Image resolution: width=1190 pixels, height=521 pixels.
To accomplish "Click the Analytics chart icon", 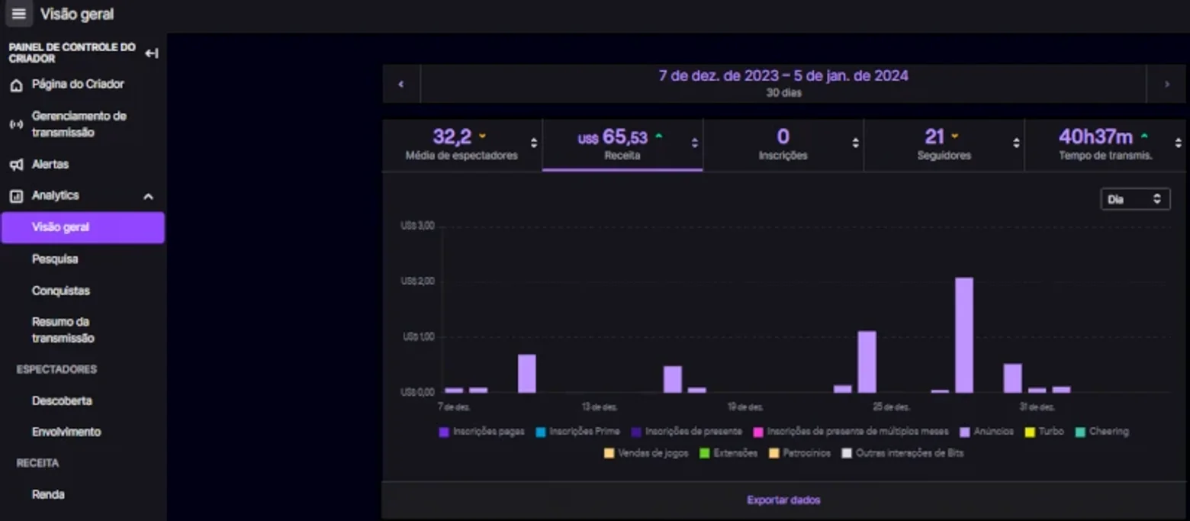I will (16, 196).
